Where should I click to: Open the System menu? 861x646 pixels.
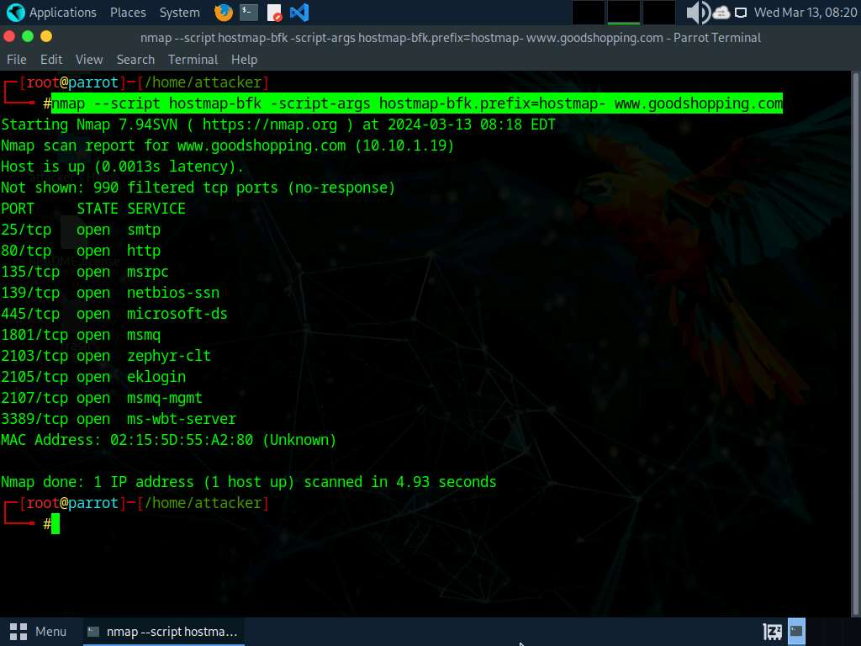pos(179,13)
